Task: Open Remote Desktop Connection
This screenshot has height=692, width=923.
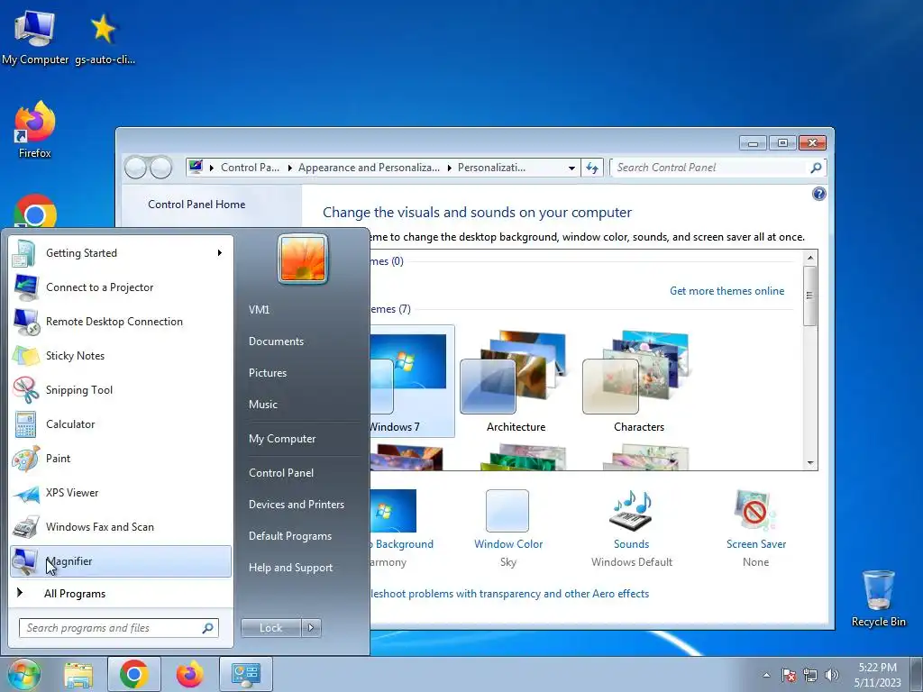Action: coord(120,322)
